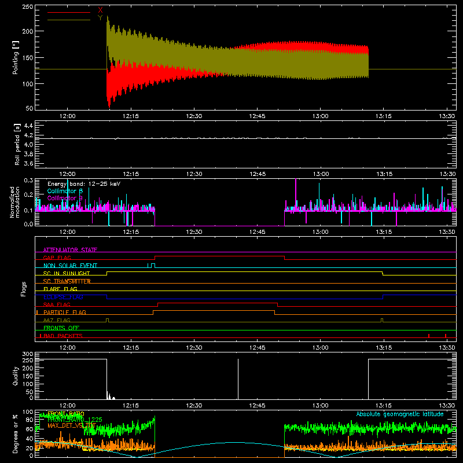Click the orange MAX_DET_VS_TOT legend text

click(x=72, y=425)
